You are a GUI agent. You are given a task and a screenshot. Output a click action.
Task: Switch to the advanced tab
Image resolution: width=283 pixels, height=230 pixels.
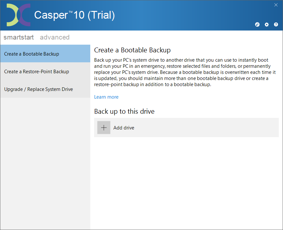pos(55,37)
